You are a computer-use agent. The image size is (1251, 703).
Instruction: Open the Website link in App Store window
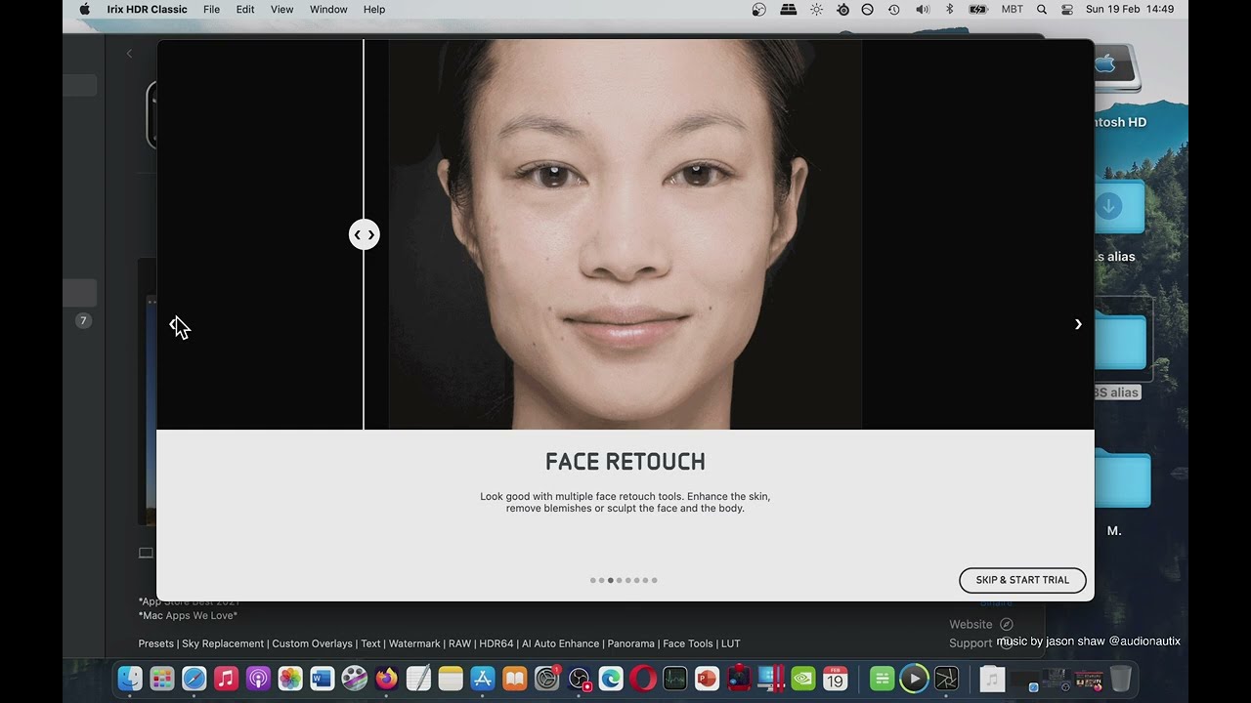coord(980,625)
